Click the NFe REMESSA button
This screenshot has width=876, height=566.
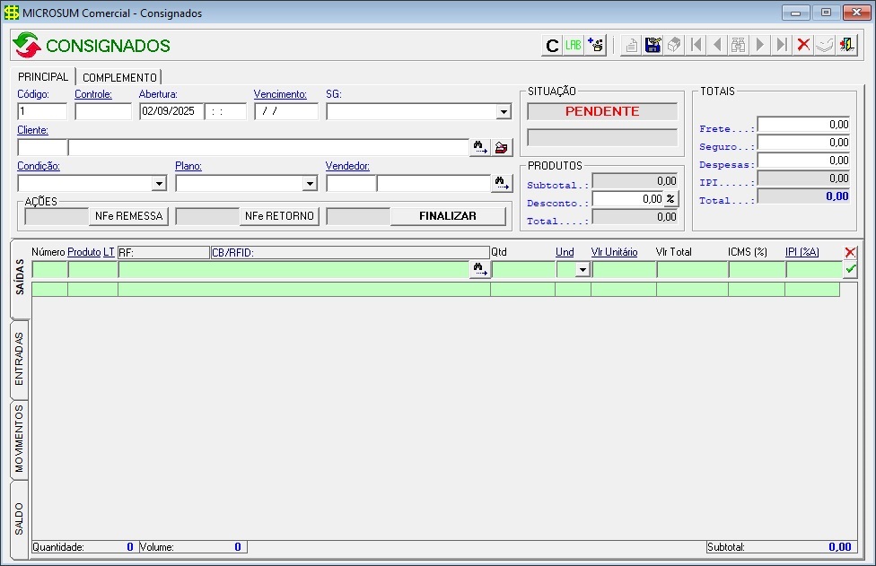click(x=128, y=216)
